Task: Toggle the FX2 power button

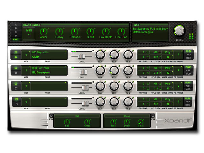Action: [153, 115]
